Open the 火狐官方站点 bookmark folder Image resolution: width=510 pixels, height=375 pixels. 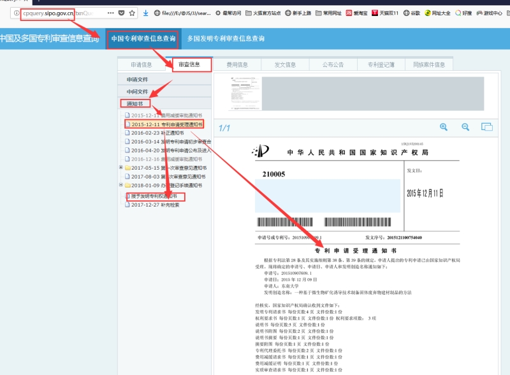[x=263, y=13]
